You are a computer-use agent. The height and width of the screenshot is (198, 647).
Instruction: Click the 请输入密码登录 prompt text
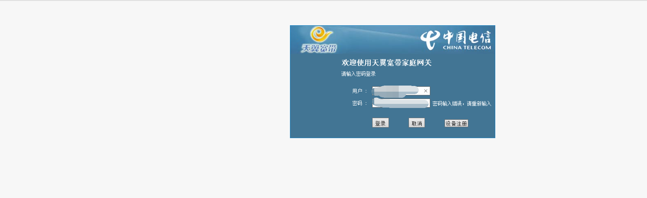(359, 74)
